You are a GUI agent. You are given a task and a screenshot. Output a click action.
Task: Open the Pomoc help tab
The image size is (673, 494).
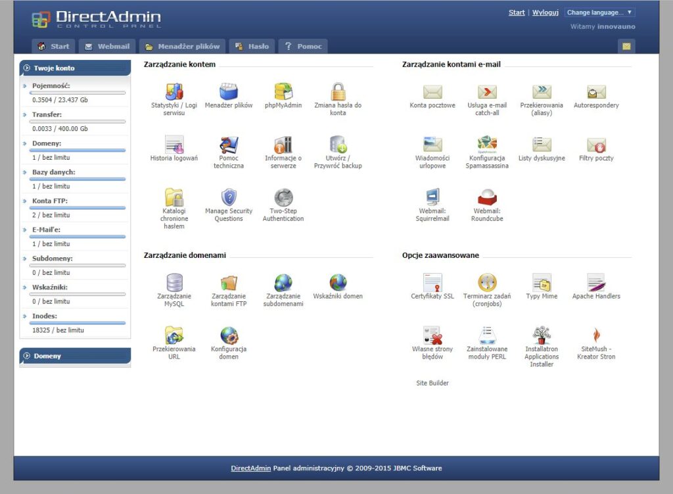point(303,47)
